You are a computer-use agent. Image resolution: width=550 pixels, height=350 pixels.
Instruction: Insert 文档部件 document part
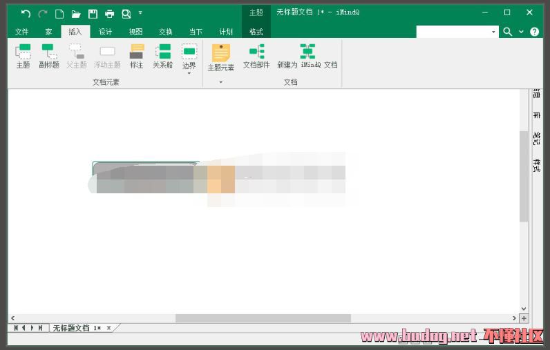click(x=256, y=56)
